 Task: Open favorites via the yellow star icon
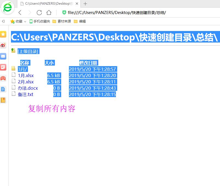point(3,34)
